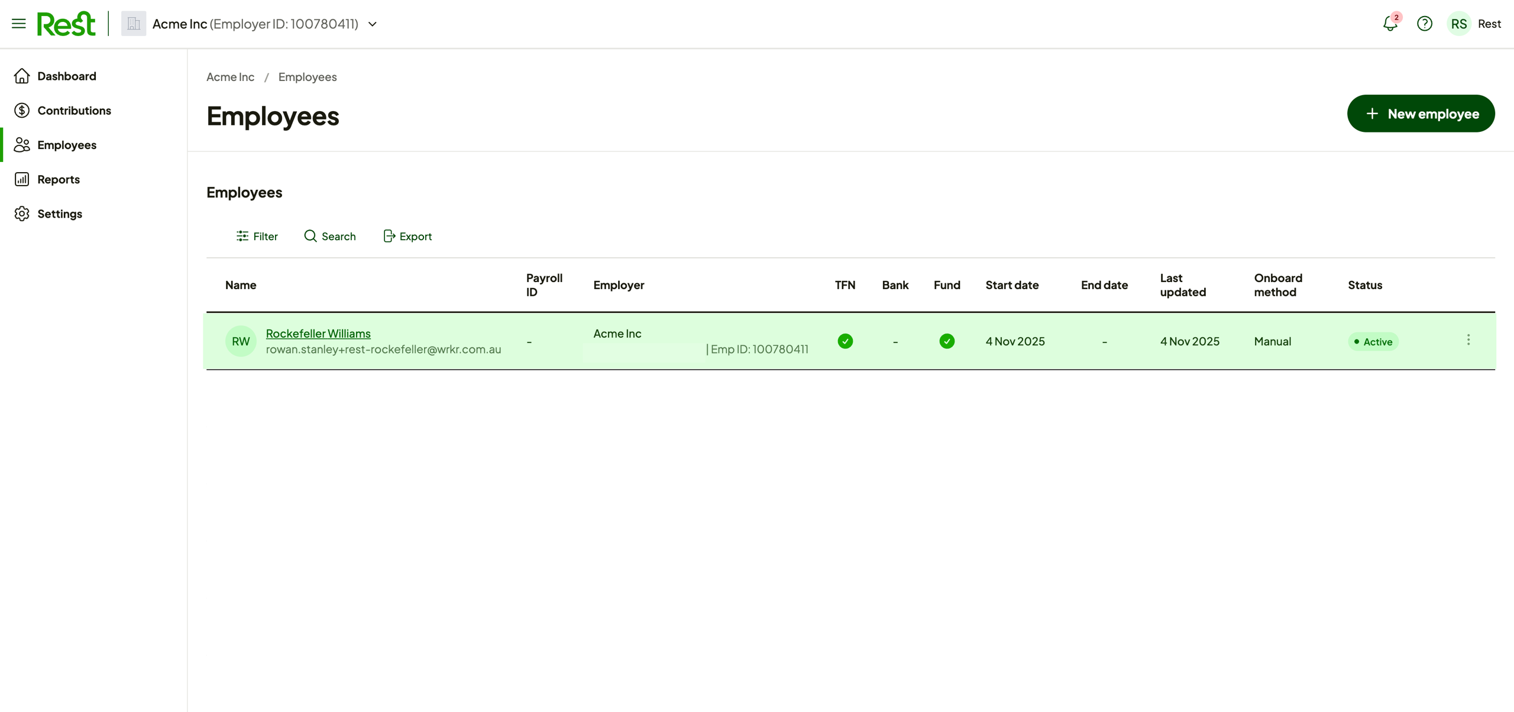1514x712 pixels.
Task: Open Contributions in sidebar
Action: point(74,111)
